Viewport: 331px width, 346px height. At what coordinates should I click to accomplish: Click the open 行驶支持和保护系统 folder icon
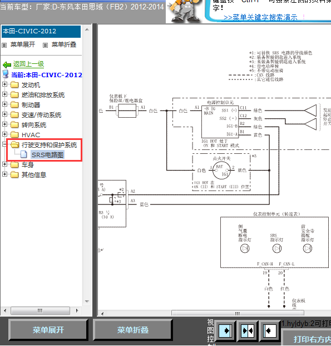15,145
